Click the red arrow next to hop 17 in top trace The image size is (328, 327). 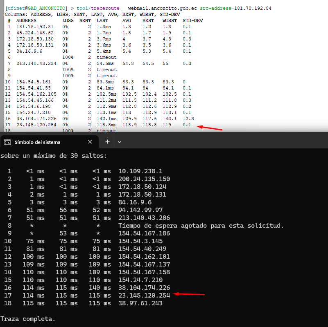pos(210,128)
